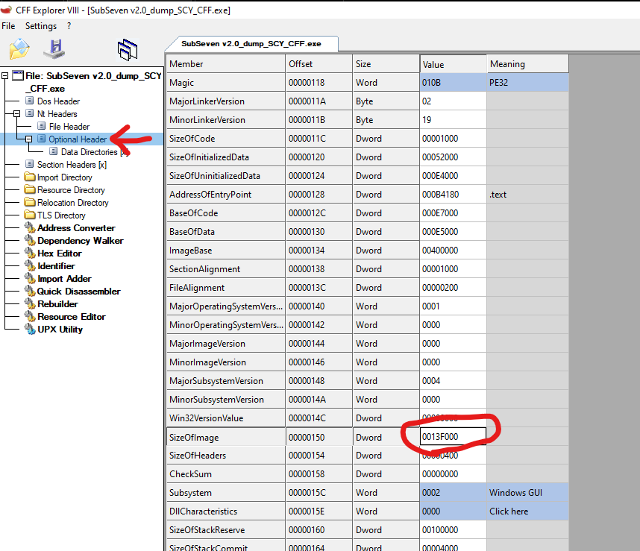Image resolution: width=640 pixels, height=551 pixels.
Task: Open the Hex Editor tool
Action: click(x=59, y=254)
